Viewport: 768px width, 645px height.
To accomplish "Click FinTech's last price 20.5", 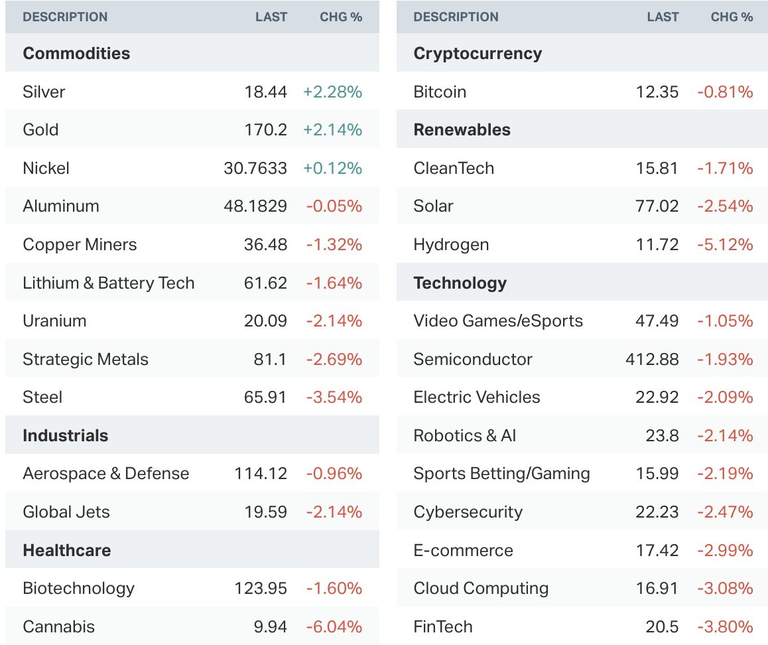I will coord(662,627).
